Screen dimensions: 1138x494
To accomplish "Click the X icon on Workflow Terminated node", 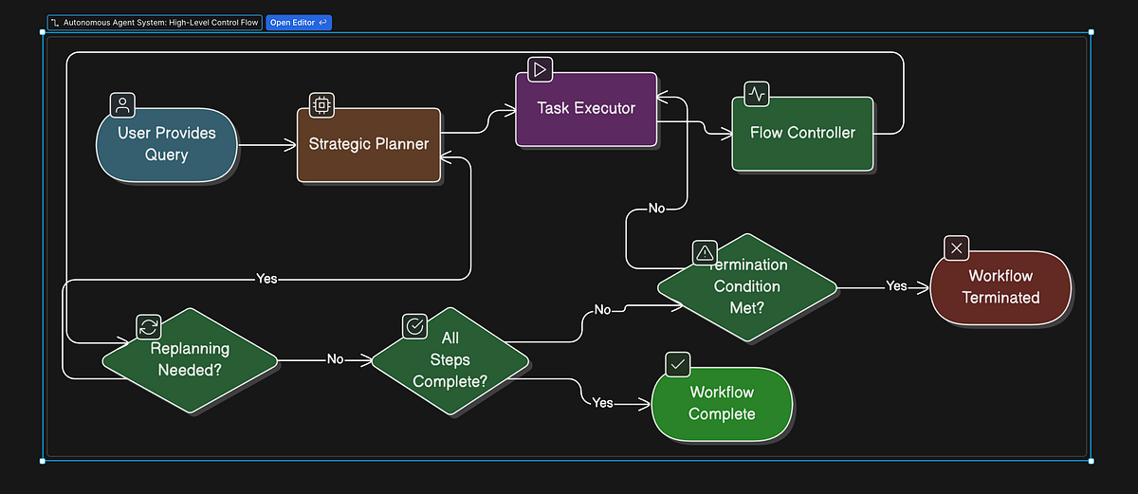I will 957,248.
